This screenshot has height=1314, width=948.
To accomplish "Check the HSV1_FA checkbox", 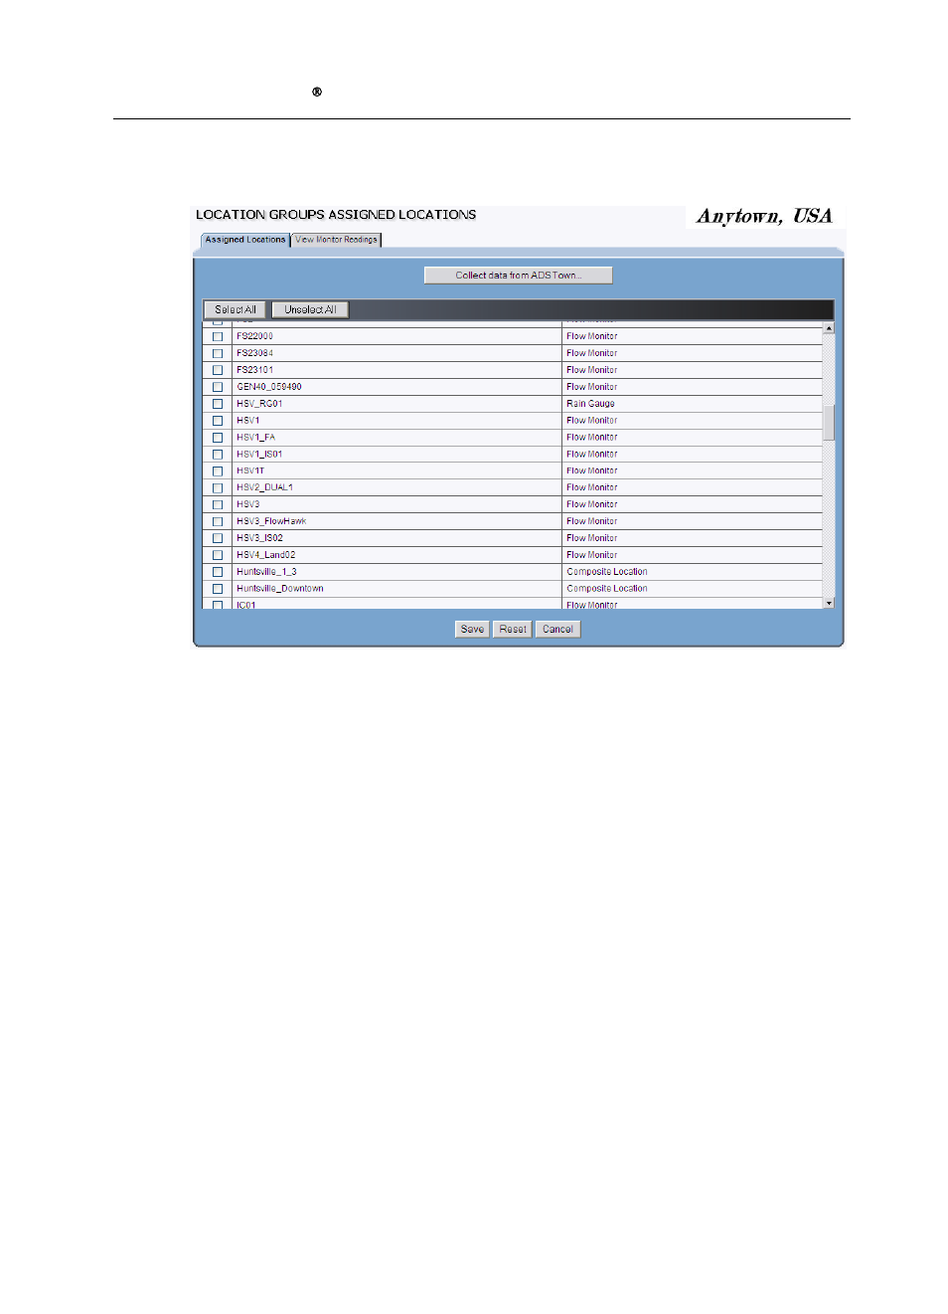I will coord(218,438).
